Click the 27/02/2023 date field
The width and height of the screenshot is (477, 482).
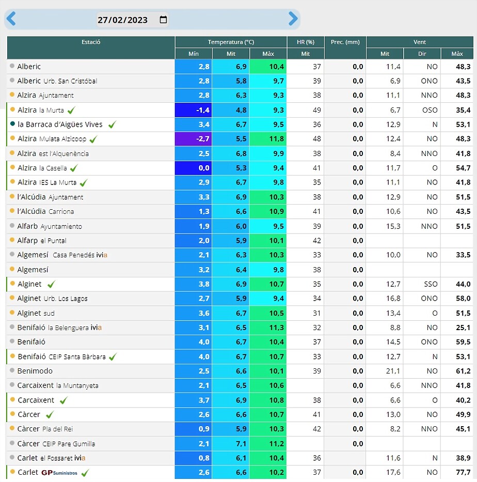point(132,20)
